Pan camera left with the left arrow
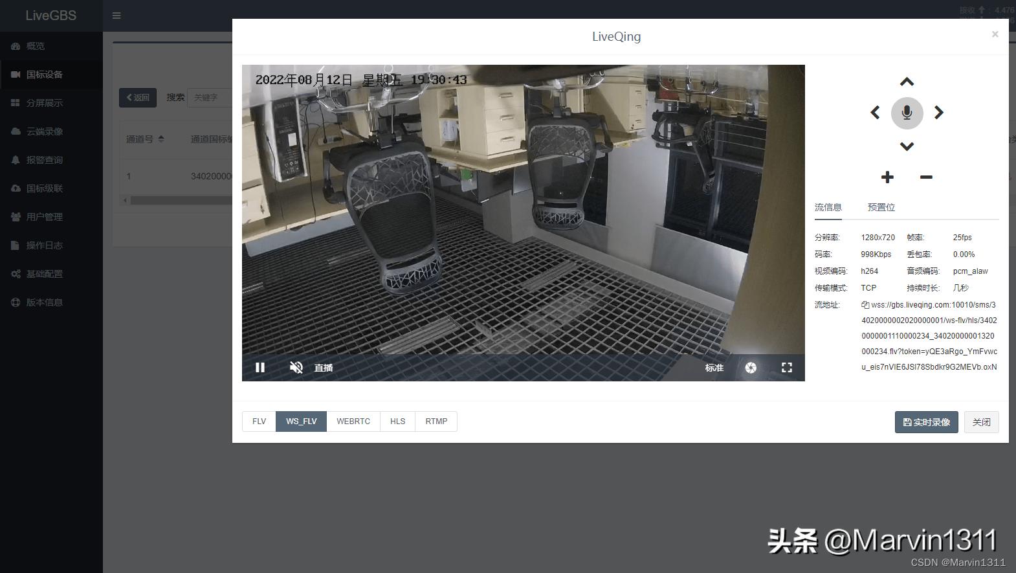Image resolution: width=1016 pixels, height=573 pixels. tap(875, 113)
